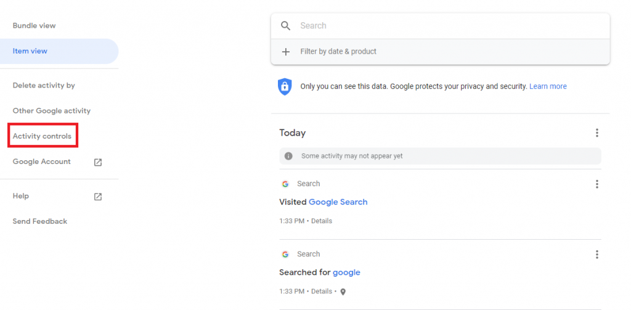Click external link icon next to Help
Image resolution: width=631 pixels, height=310 pixels.
click(98, 197)
